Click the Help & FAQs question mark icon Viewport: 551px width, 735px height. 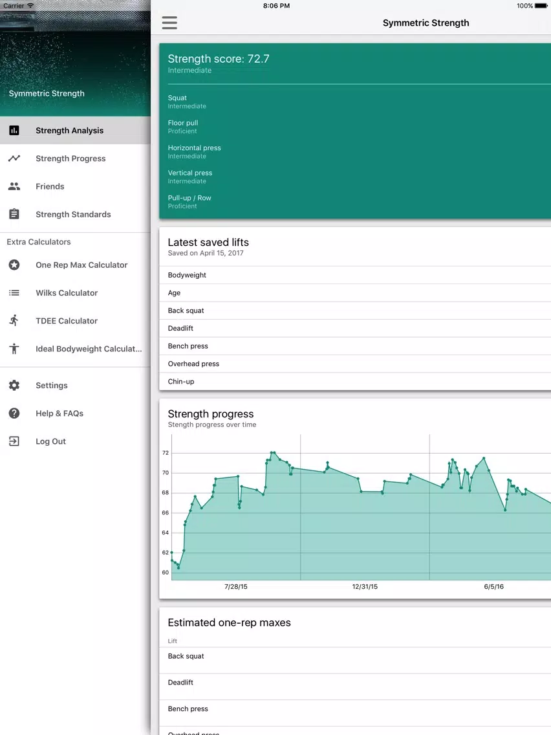14,413
